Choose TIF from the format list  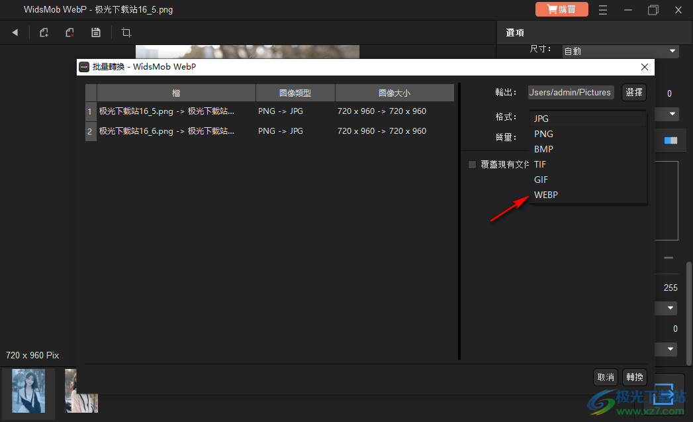pyautogui.click(x=588, y=164)
